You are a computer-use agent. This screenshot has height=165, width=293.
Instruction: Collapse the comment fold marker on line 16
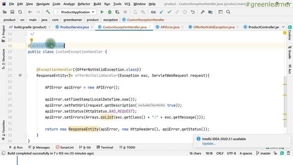pos(26,34)
